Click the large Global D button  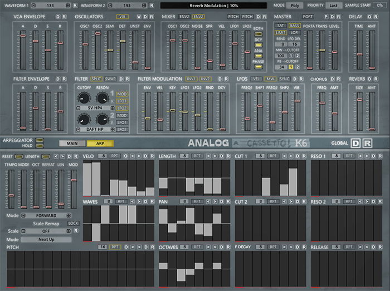pyautogui.click(x=355, y=143)
